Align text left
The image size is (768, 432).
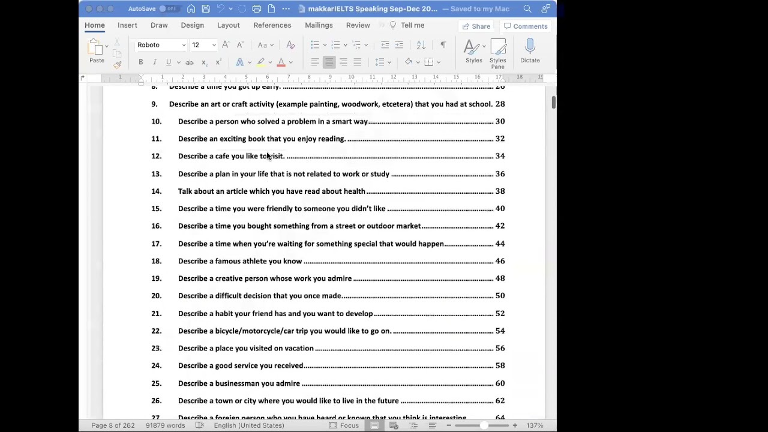tap(315, 62)
